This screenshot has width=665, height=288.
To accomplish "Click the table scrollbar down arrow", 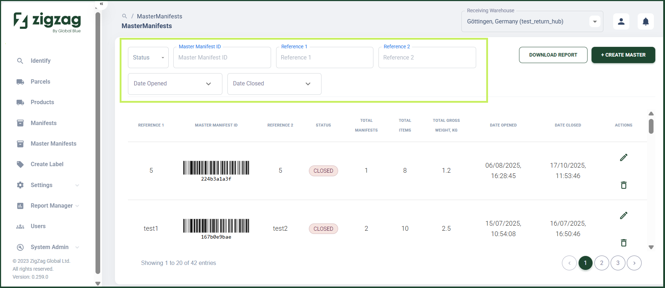I will pyautogui.click(x=651, y=247).
